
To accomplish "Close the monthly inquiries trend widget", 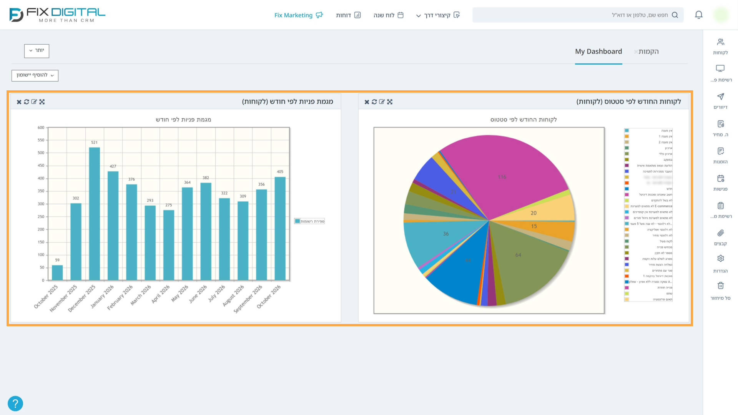I will pyautogui.click(x=19, y=102).
